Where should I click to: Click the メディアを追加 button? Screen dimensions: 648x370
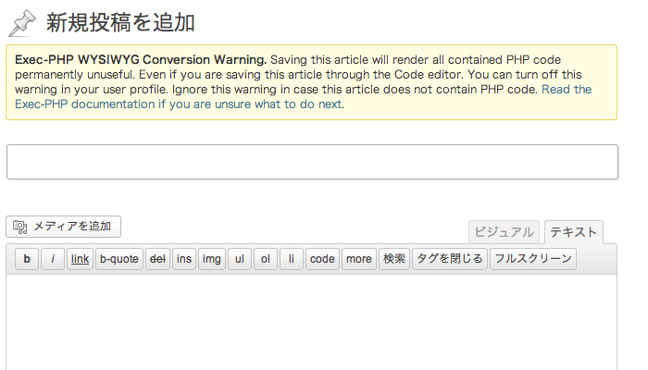(x=64, y=227)
